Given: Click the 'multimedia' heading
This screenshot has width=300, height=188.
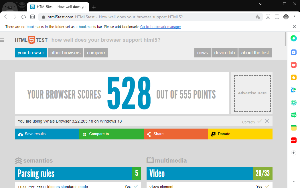Looking at the screenshot, I should pos(171,161).
